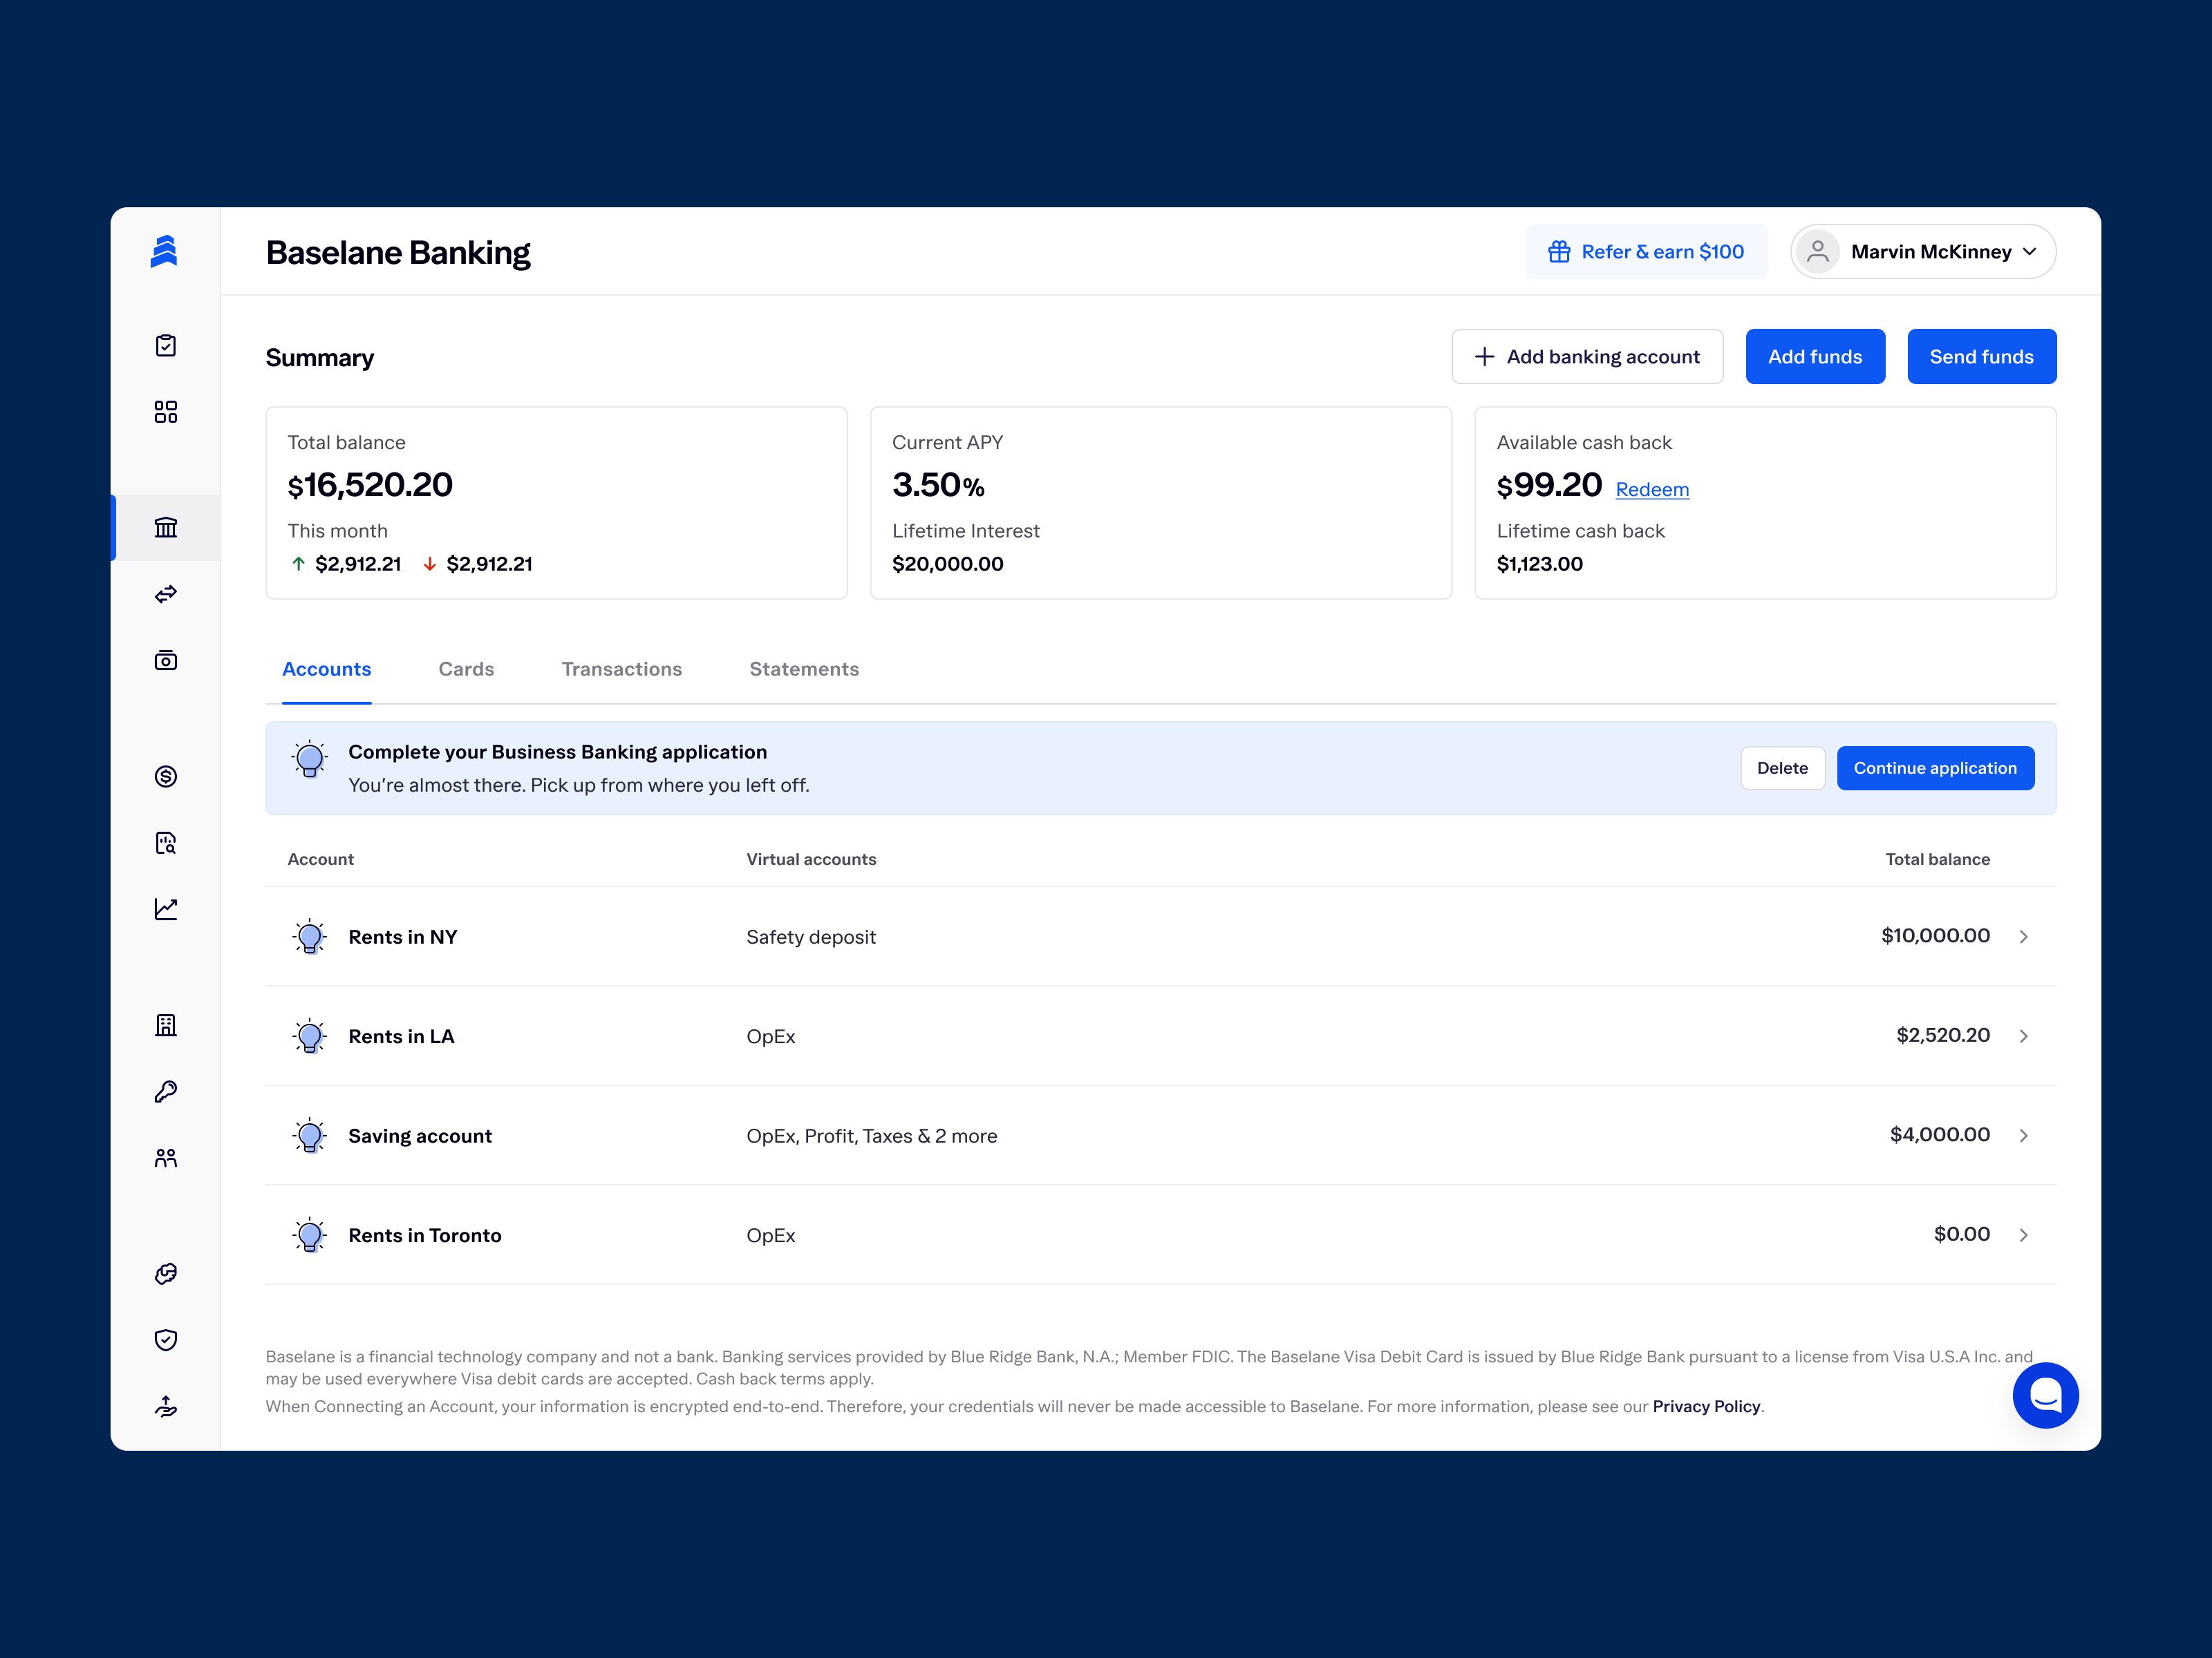The height and width of the screenshot is (1658, 2212).
Task: Click the $4,000.00 balance
Action: click(1939, 1134)
